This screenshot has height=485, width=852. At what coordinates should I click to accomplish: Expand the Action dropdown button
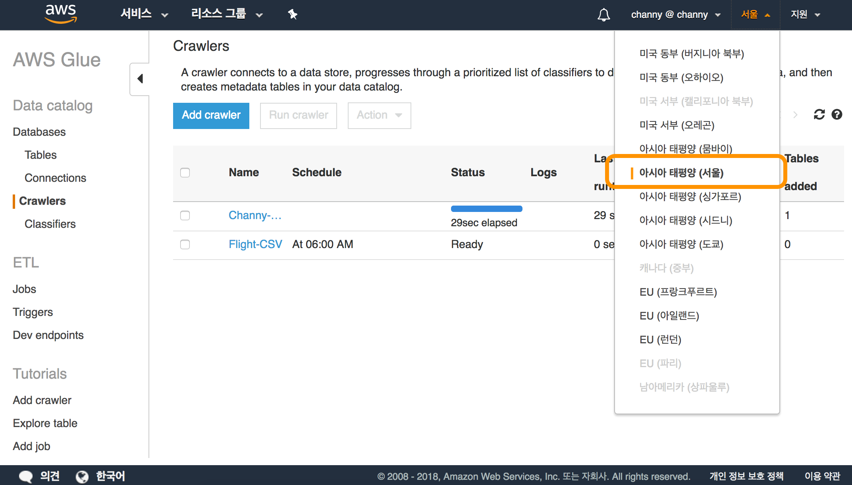379,115
